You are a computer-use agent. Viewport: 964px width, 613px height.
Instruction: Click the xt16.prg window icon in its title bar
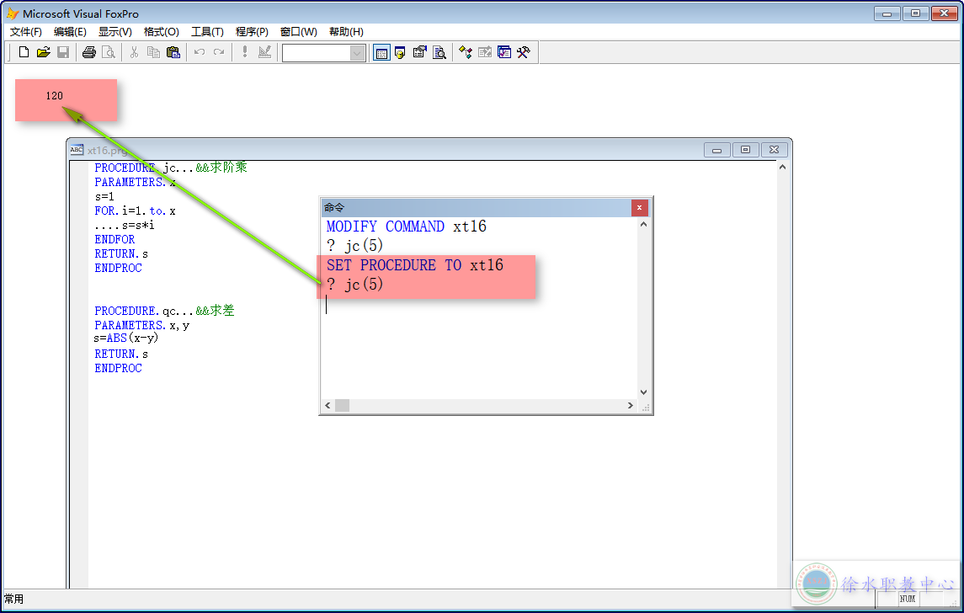pyautogui.click(x=77, y=149)
